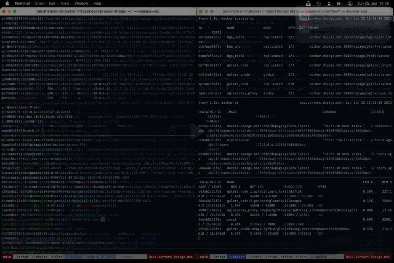Viewport: 394px width, 263px height.
Task: Select 3:fish tmux tab in aad window
Action: point(271,257)
